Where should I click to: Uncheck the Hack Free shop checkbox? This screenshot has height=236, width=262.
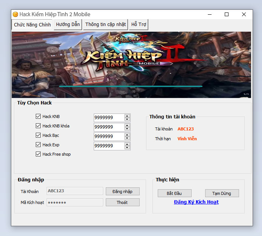[38, 154]
